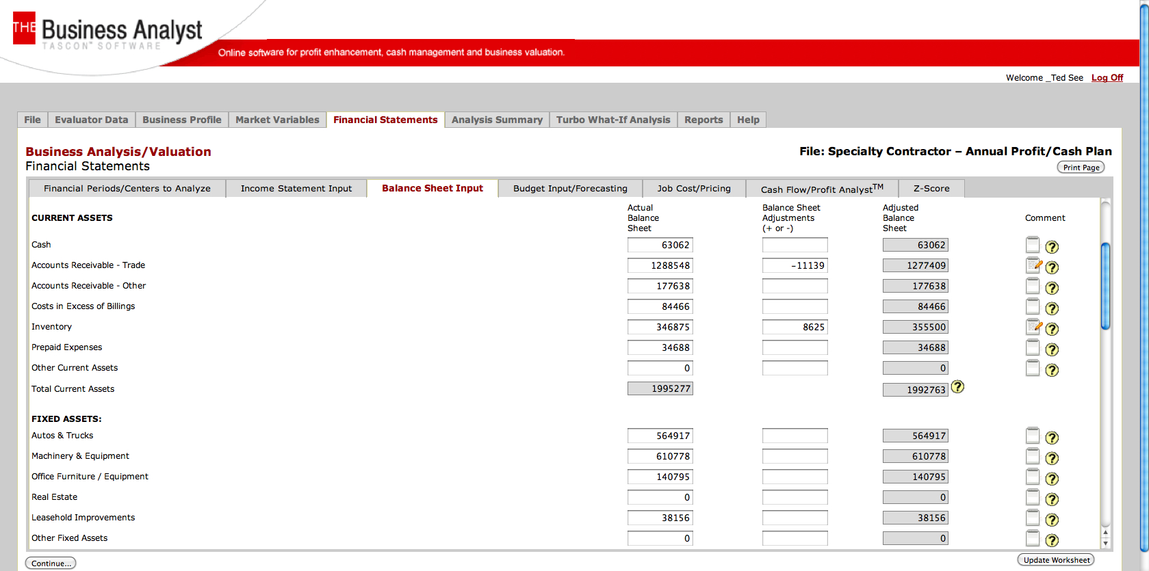This screenshot has width=1149, height=571.
Task: Open help icon for Other Fixed Assets
Action: coord(1052,540)
